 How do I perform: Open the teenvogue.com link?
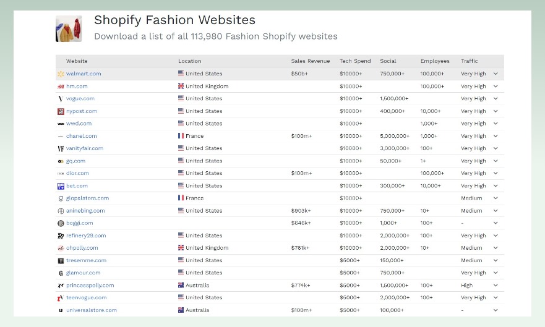click(86, 298)
